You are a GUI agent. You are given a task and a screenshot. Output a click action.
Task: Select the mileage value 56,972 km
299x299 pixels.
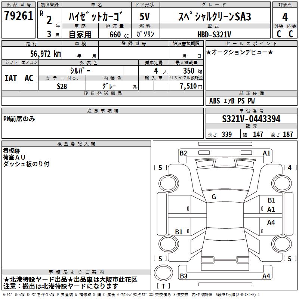[x=46, y=54]
